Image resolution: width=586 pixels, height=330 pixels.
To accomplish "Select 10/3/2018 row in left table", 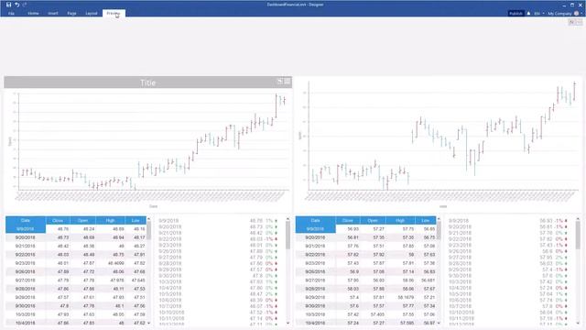I will (x=76, y=314).
